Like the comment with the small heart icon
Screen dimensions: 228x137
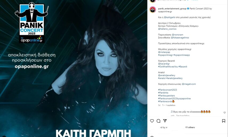(x=225, y=113)
